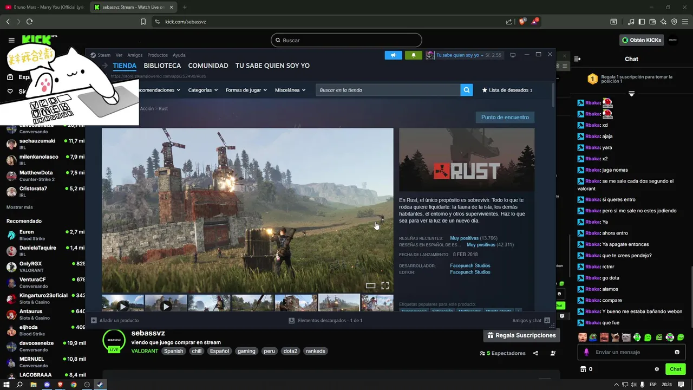
Task: Open the Tu sabe quien soy yo account dropdown
Action: (x=460, y=55)
